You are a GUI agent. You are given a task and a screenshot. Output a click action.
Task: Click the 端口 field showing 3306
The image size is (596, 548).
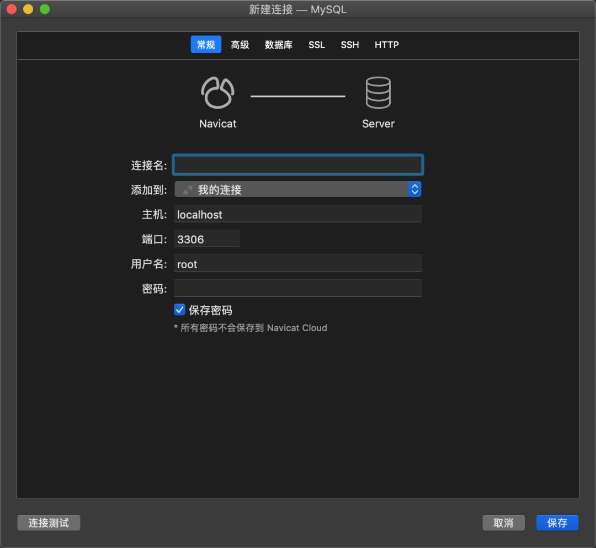[207, 238]
